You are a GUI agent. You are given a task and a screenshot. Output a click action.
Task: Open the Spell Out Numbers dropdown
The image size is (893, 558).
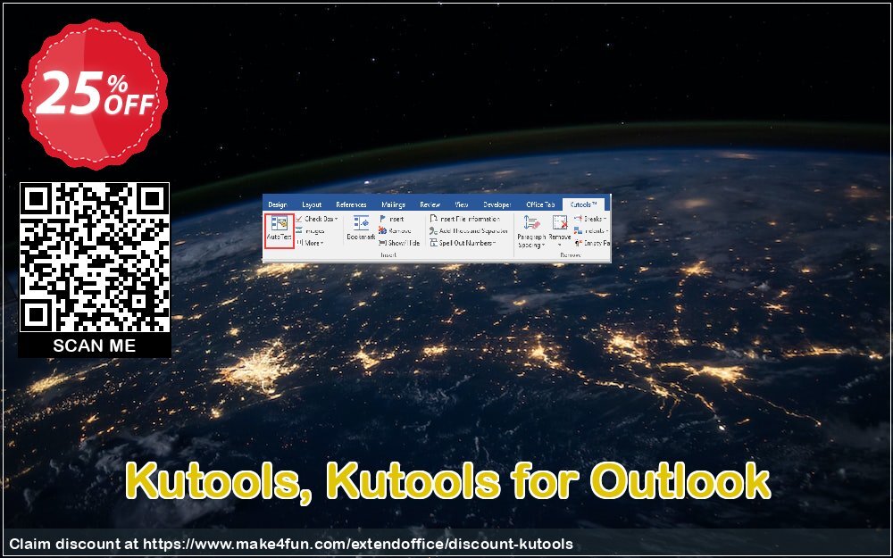[463, 243]
